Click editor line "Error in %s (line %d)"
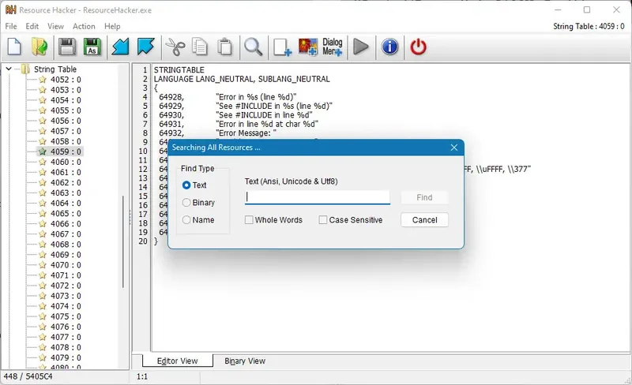 (x=256, y=97)
